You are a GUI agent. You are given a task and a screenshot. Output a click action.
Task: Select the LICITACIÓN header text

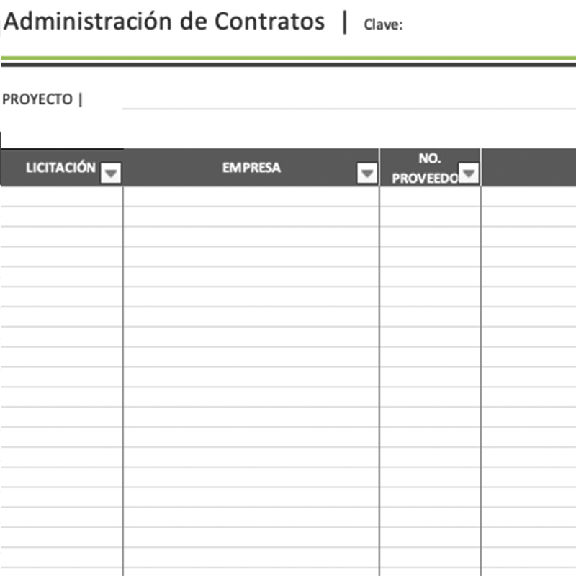pyautogui.click(x=60, y=168)
